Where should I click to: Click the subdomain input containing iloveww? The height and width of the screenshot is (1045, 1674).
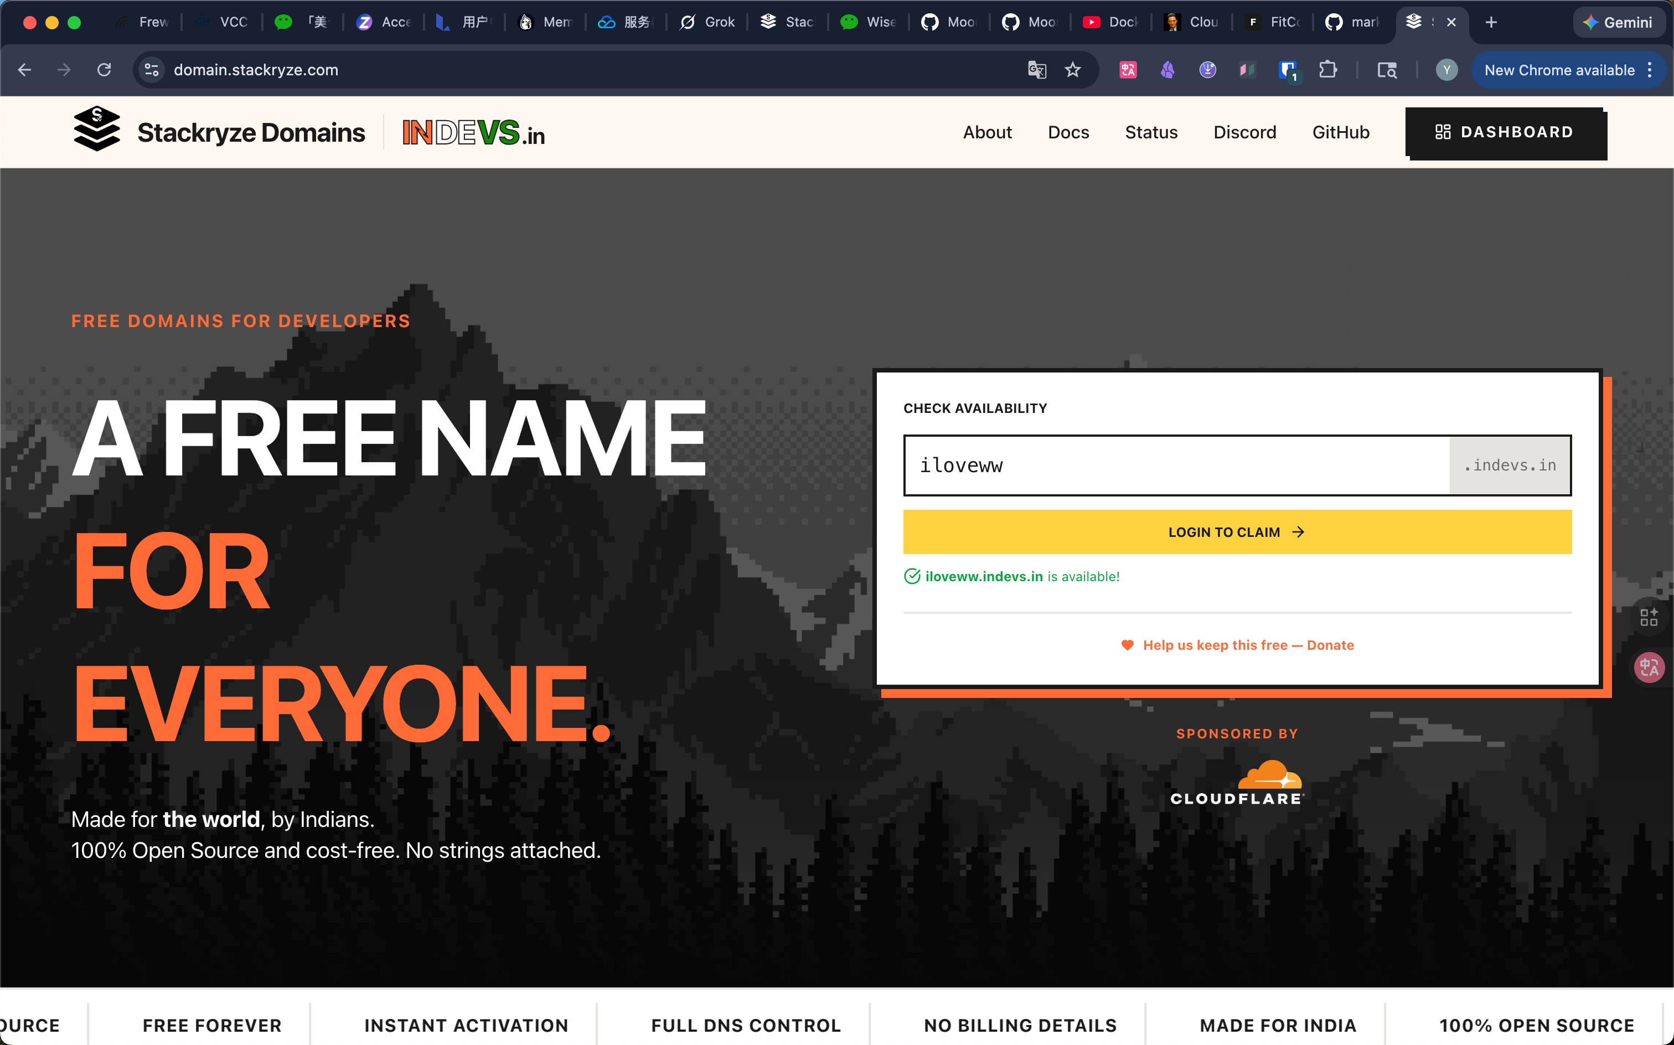(1175, 465)
